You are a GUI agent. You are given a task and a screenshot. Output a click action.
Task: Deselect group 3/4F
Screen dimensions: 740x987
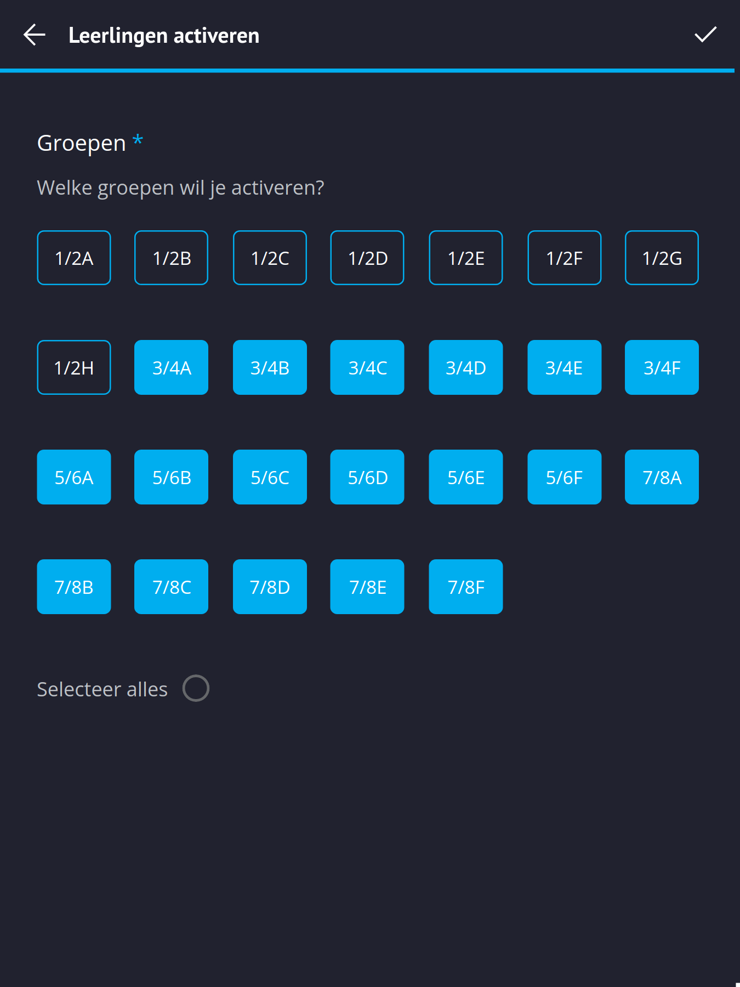tap(662, 367)
